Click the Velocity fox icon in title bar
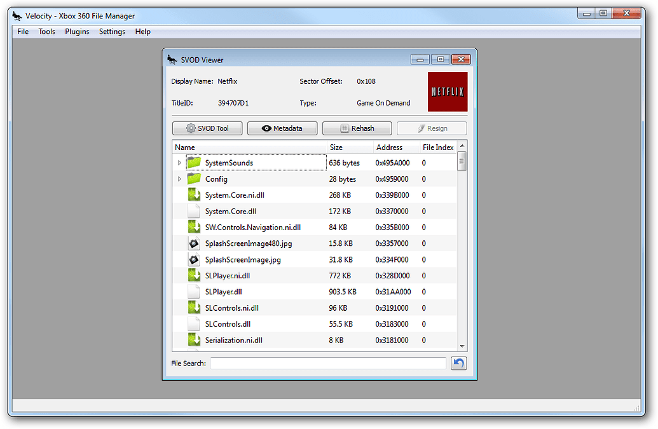 coord(16,15)
